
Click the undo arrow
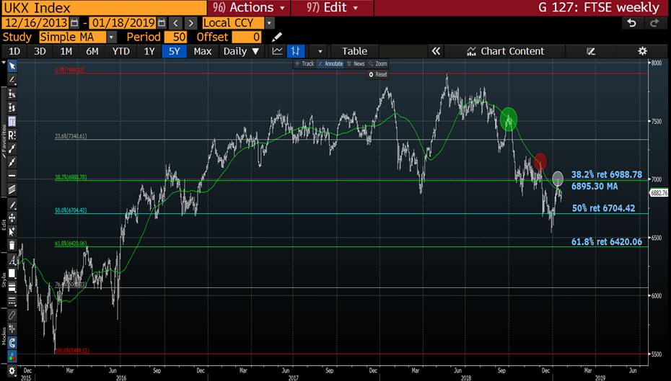click(x=631, y=22)
